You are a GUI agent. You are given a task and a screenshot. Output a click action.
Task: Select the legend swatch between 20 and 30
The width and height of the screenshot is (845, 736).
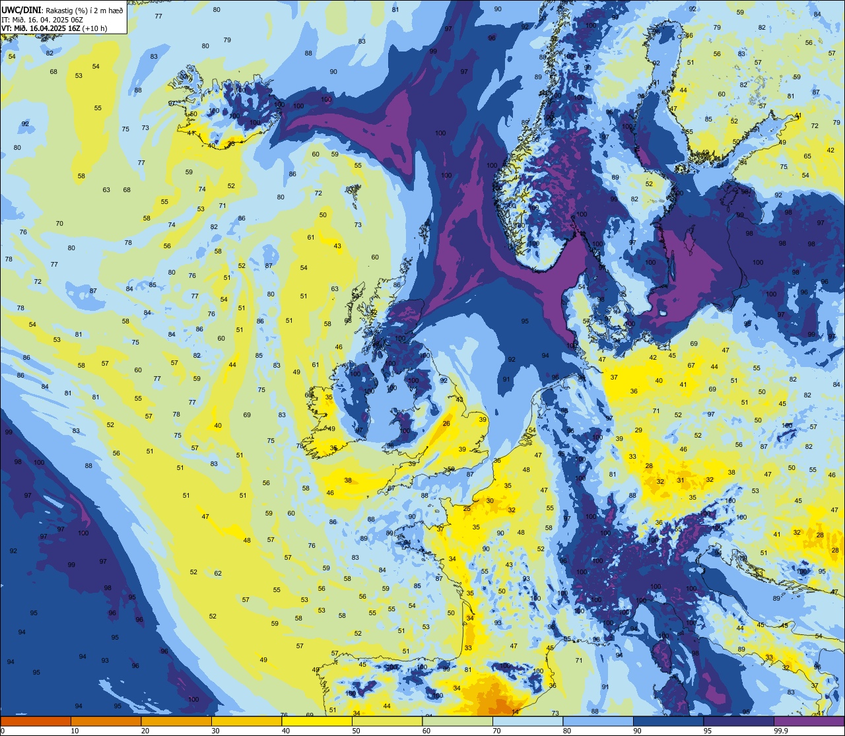(176, 721)
